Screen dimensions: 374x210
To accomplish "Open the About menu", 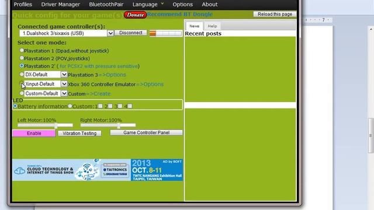I will pos(210,4).
